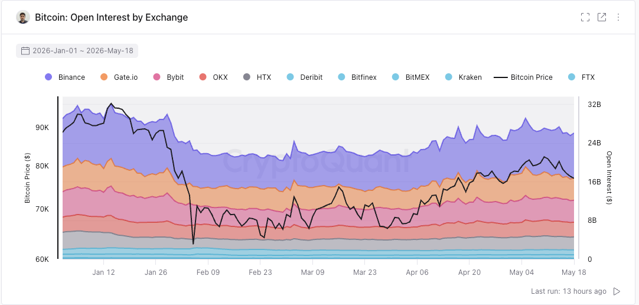
Task: Click the Gate.io orange legend dot
Action: pos(104,77)
